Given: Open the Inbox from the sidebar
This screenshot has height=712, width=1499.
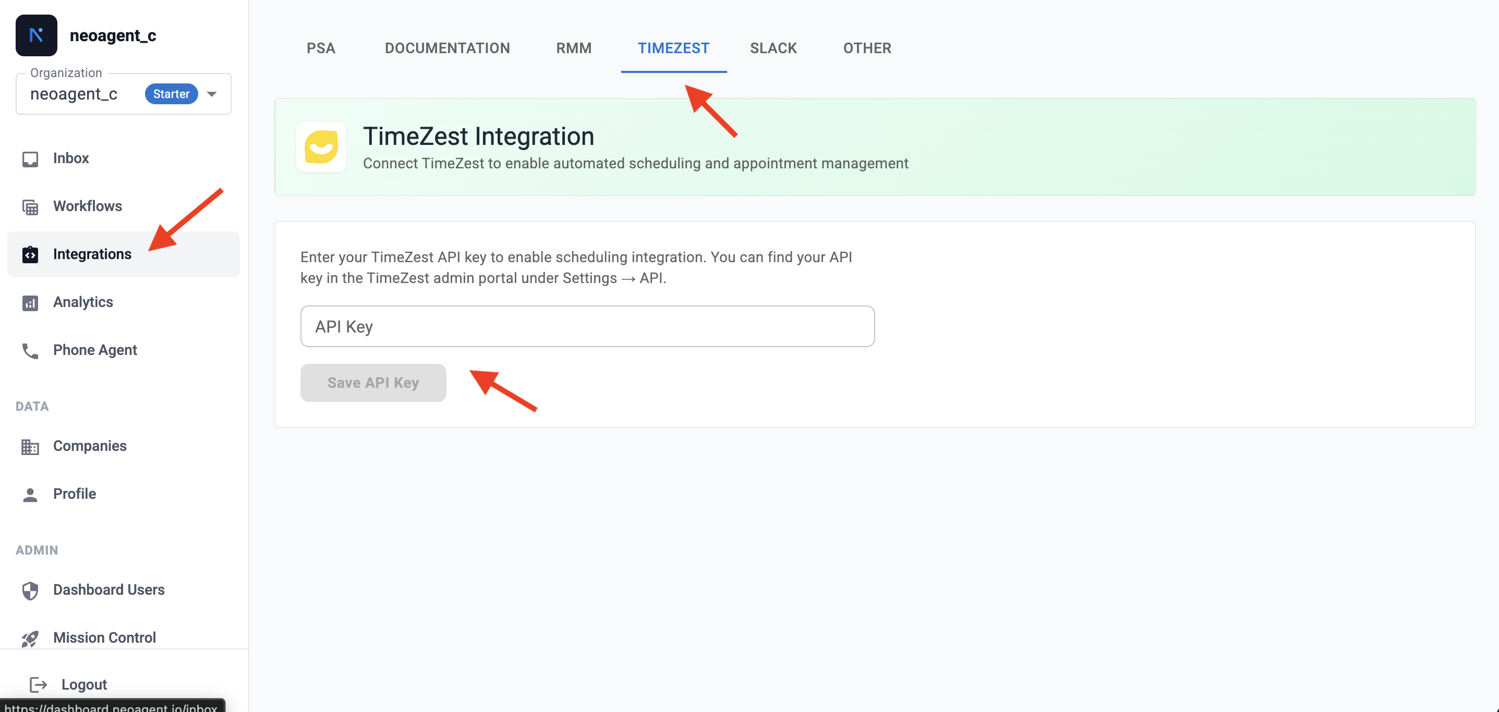Looking at the screenshot, I should [30, 158].
